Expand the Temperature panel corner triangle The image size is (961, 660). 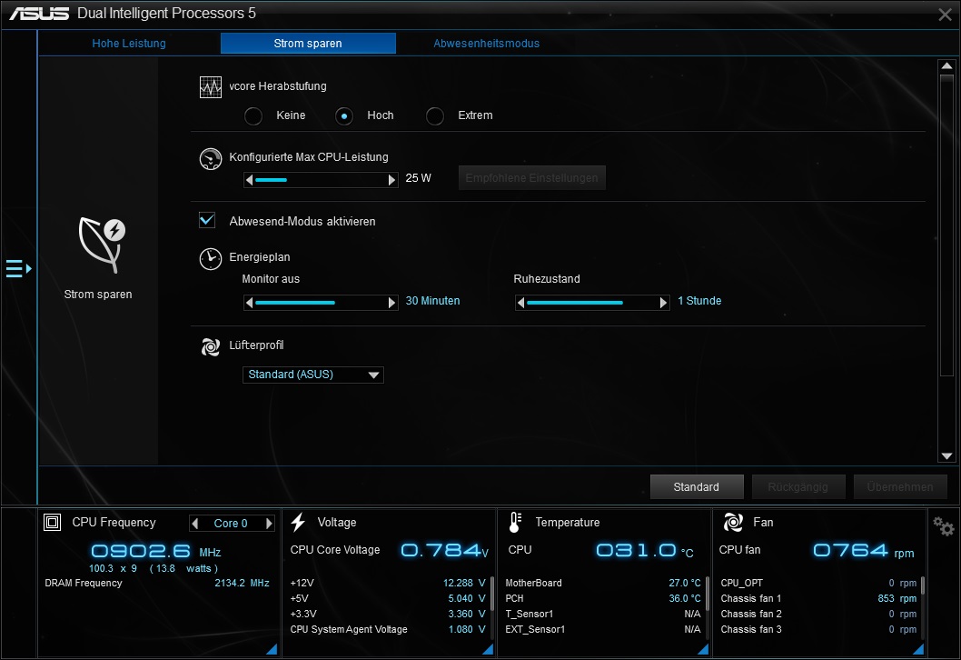703,649
